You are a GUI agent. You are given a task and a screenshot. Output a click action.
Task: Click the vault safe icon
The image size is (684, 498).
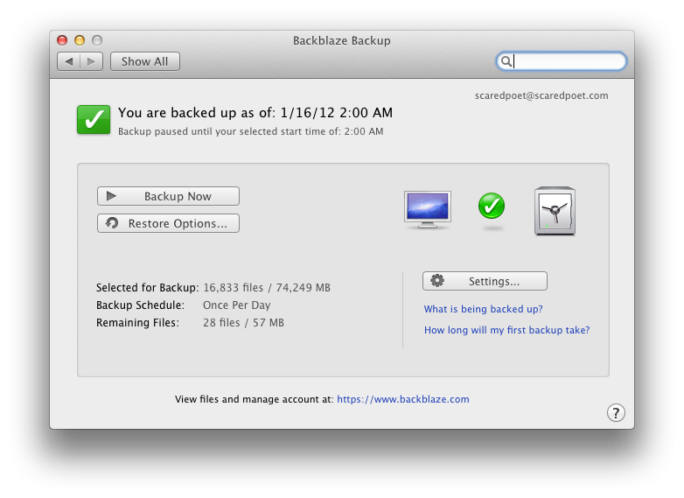[x=555, y=211]
